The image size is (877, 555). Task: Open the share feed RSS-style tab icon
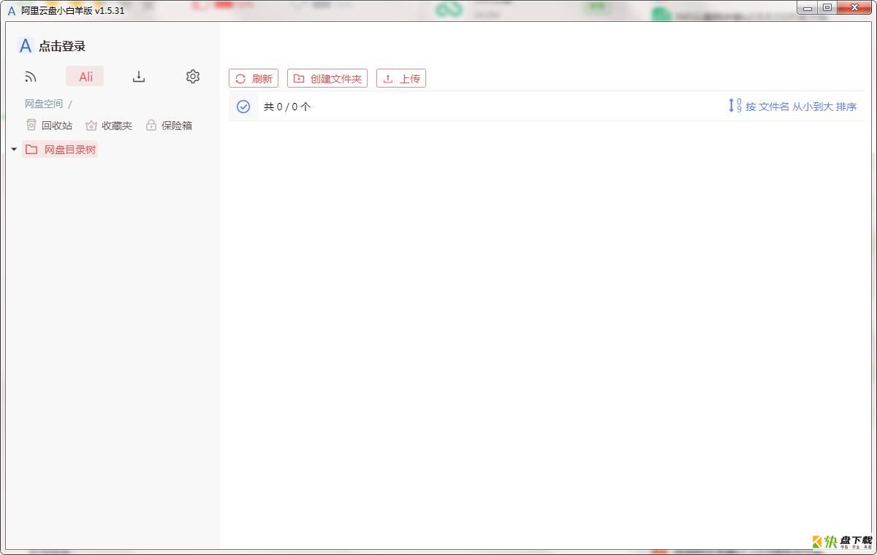tap(31, 77)
